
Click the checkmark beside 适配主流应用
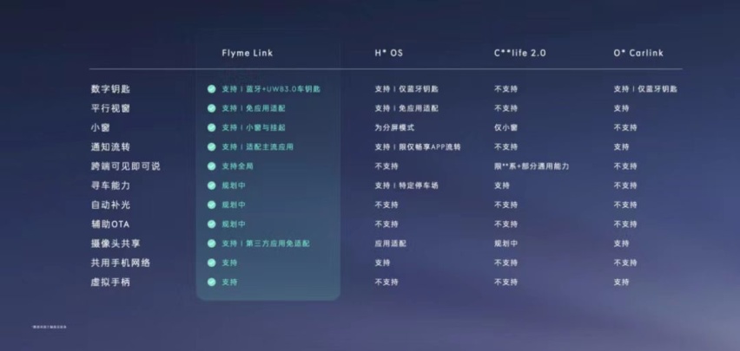(211, 146)
